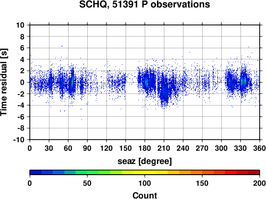Click the "Count" colorbar label
This screenshot has height=199, width=266.
coord(145,195)
